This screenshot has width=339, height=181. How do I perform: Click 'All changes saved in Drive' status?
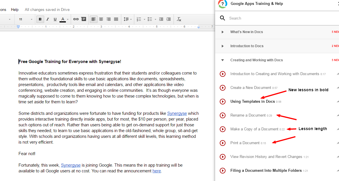[x=47, y=9]
